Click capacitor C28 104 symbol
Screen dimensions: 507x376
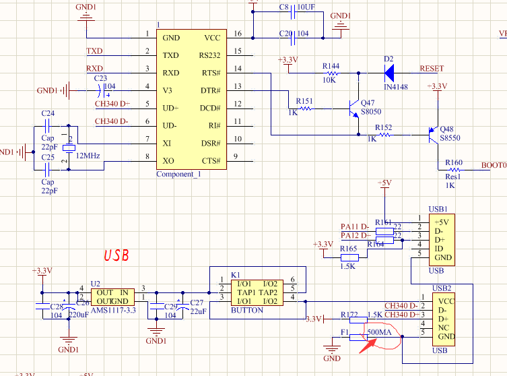point(42,306)
